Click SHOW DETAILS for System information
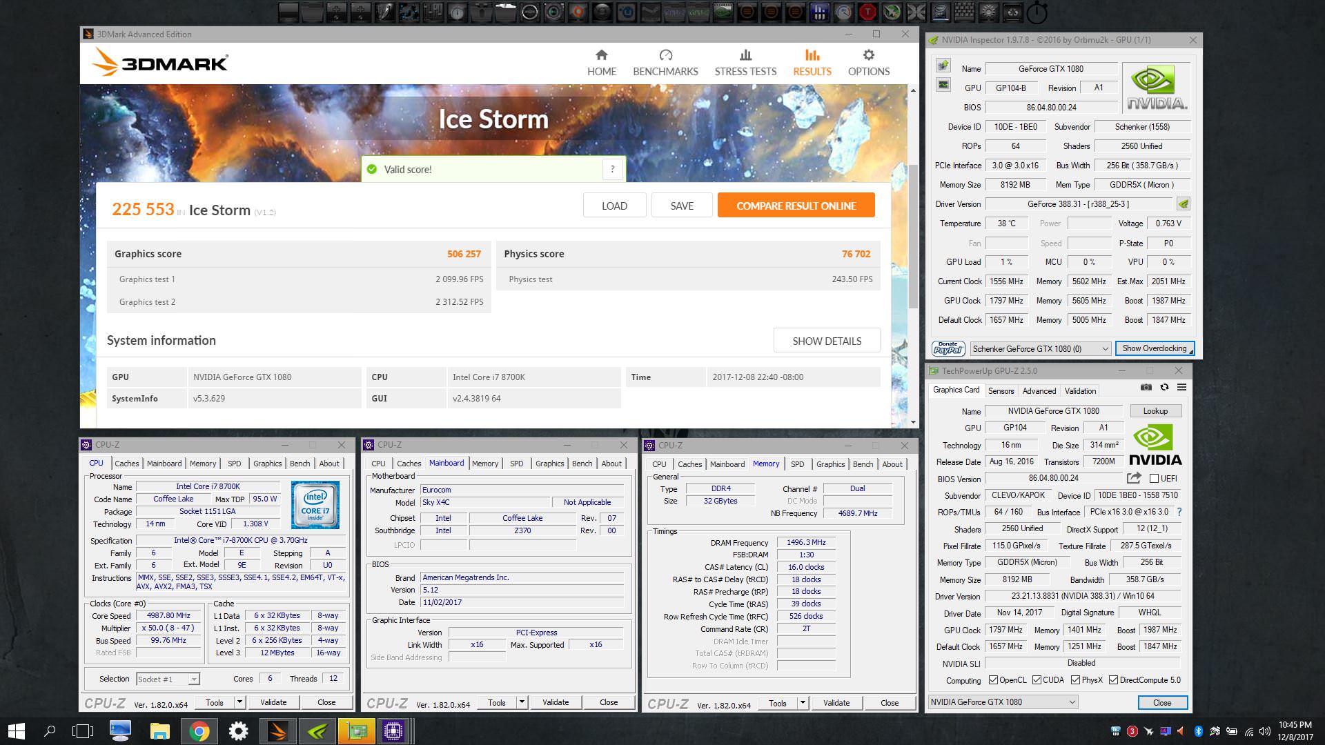The height and width of the screenshot is (745, 1325). tap(827, 341)
